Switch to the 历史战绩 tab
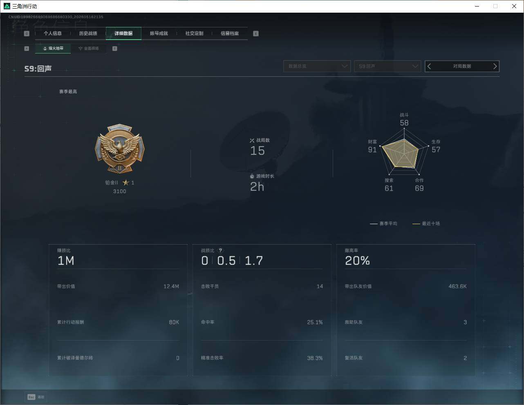Viewport: 524px width, 405px height. (88, 33)
